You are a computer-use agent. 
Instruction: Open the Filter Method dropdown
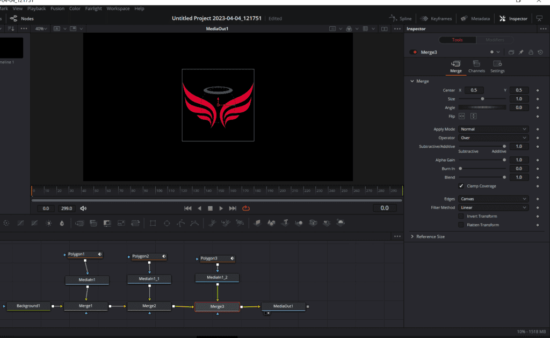point(493,208)
